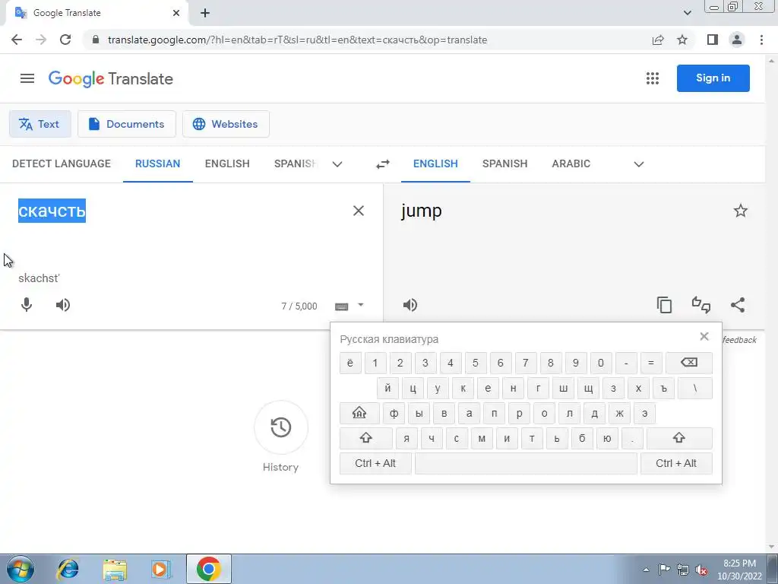The width and height of the screenshot is (778, 584).
Task: Toggle left Shift on virtual keyboard
Action: [365, 438]
